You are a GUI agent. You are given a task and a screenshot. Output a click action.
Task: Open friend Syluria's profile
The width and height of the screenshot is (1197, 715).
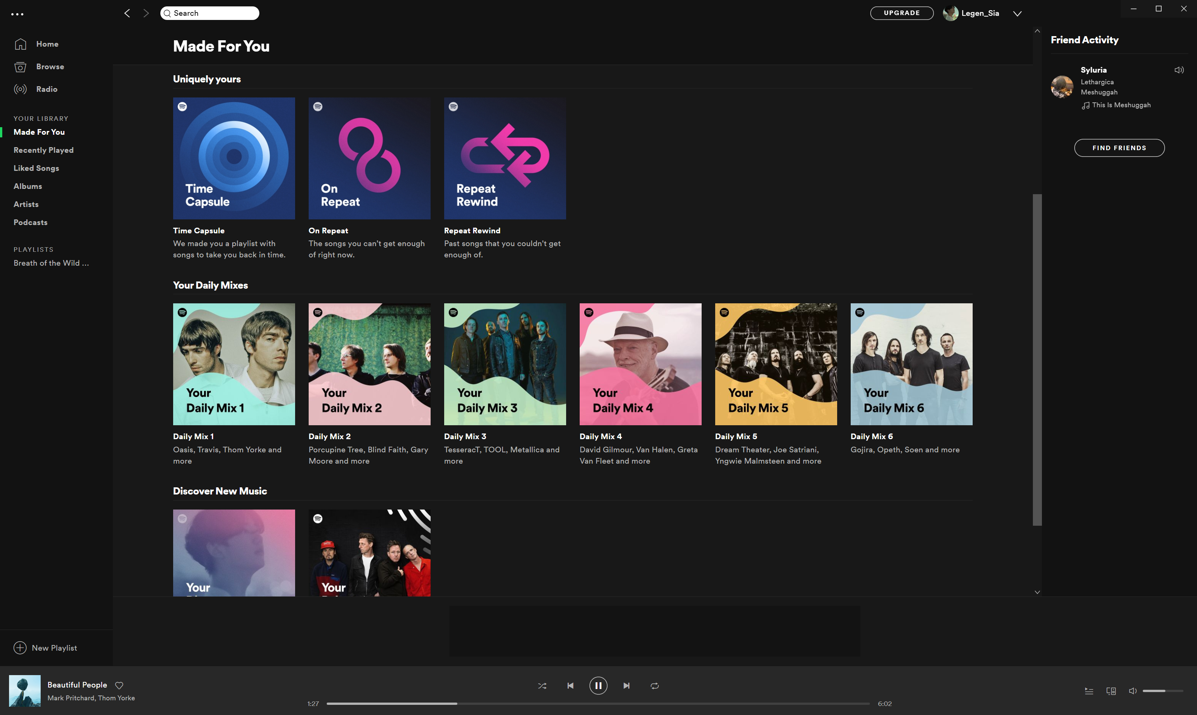point(1093,70)
